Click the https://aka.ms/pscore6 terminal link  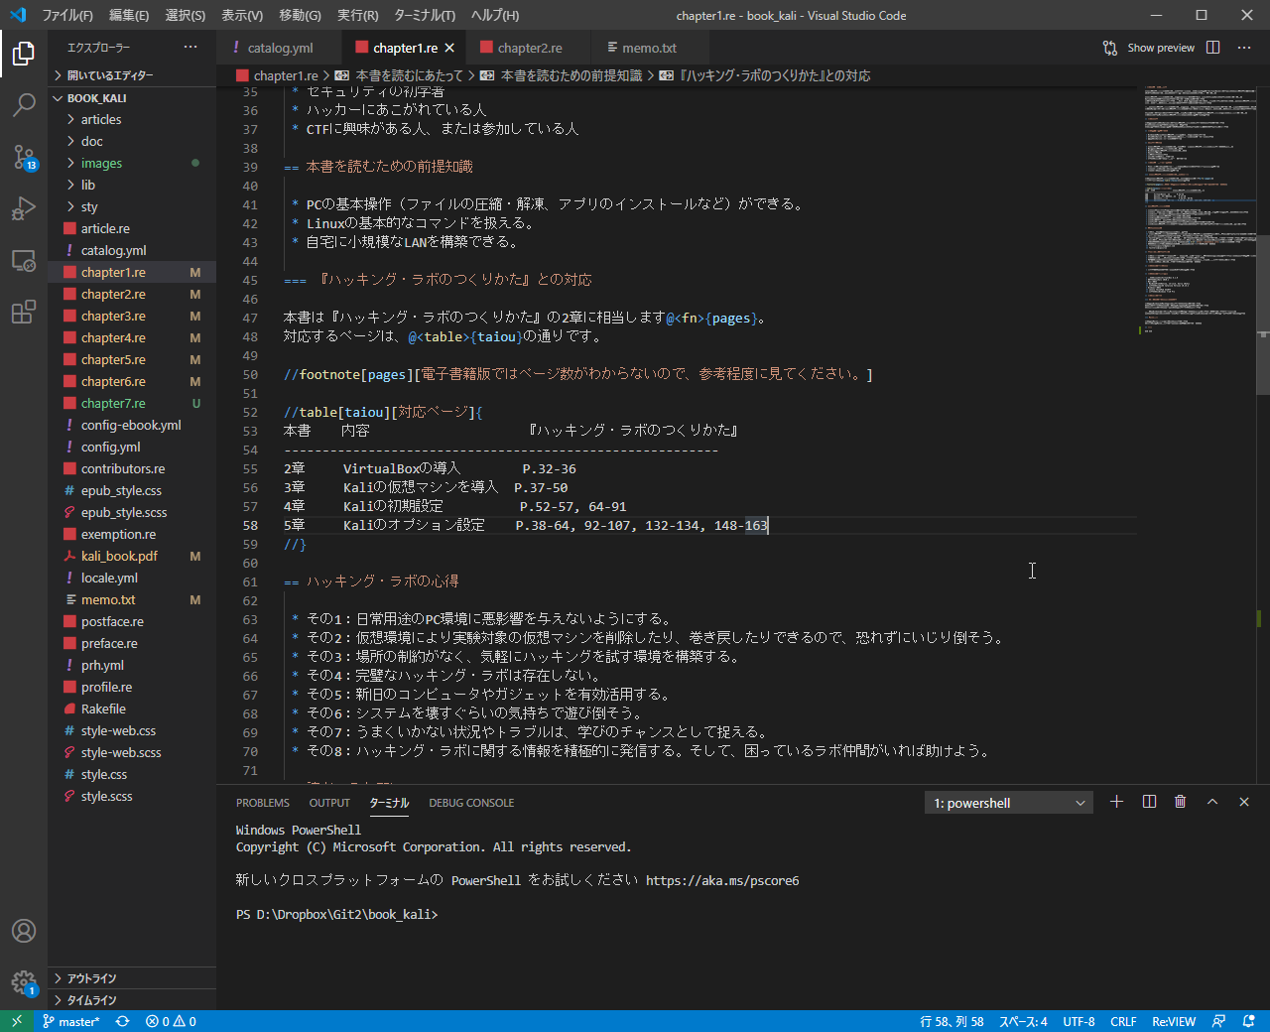[x=722, y=880]
